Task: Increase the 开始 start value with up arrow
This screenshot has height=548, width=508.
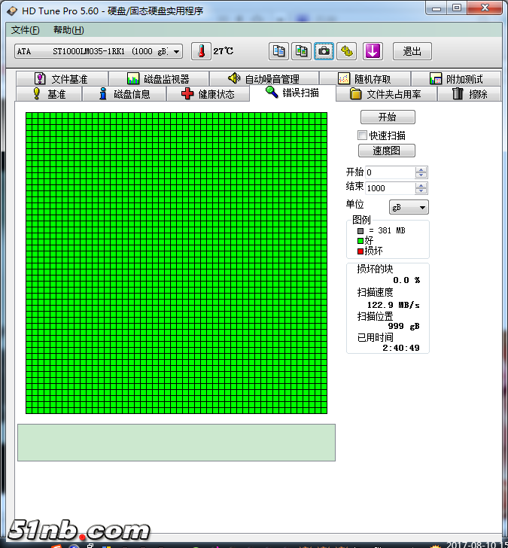Action: [421, 170]
